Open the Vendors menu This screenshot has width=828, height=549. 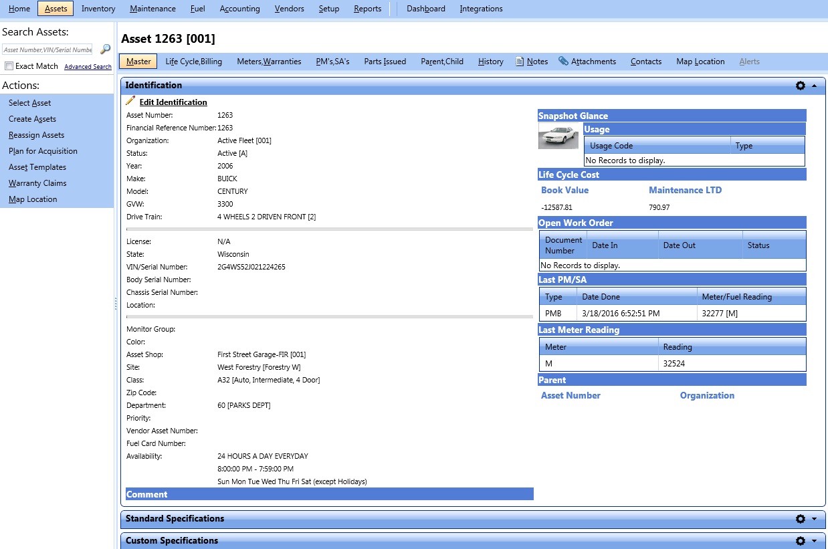coord(290,9)
